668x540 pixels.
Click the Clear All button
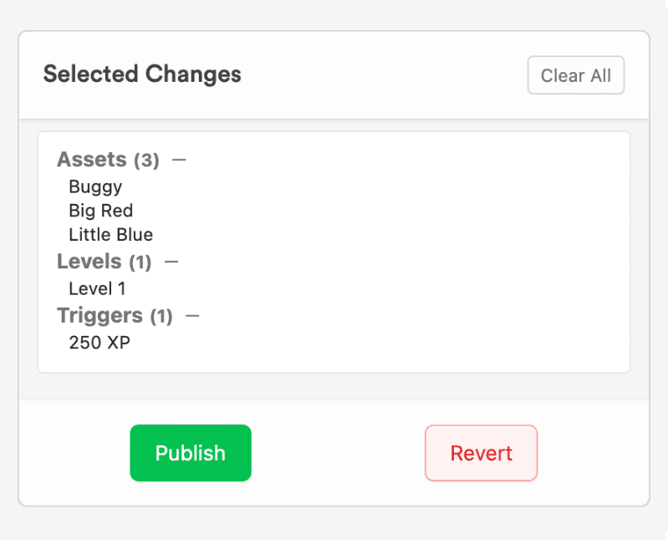[576, 75]
